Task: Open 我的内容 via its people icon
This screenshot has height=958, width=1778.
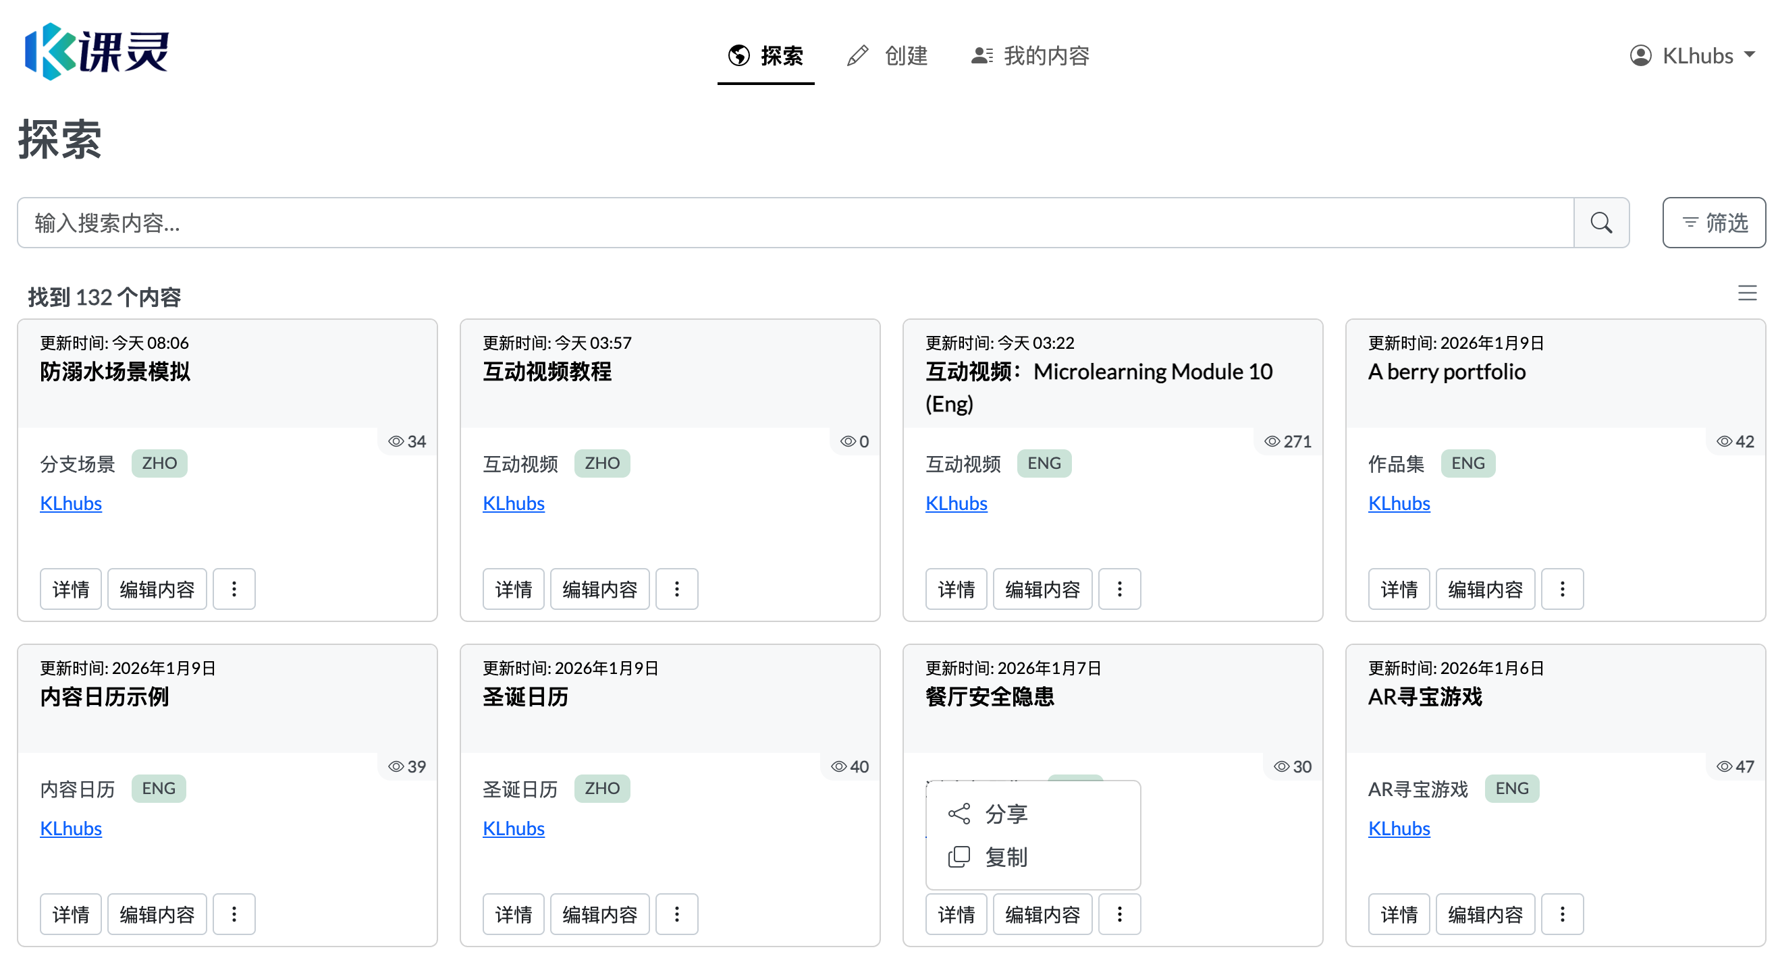Action: (x=981, y=55)
